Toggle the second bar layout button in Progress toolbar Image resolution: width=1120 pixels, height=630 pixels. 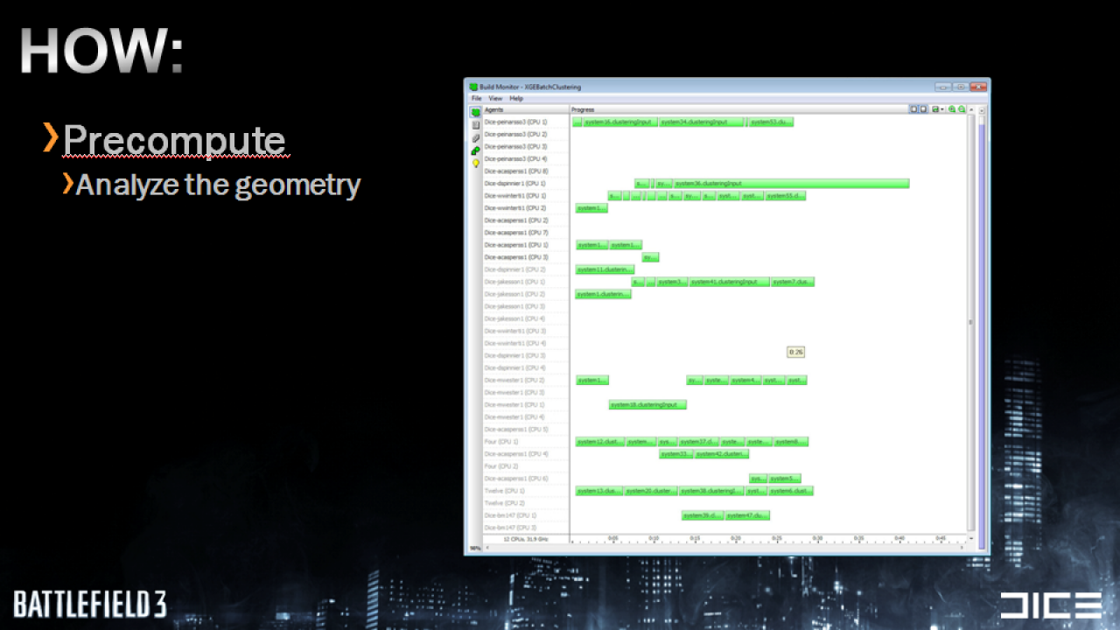923,109
